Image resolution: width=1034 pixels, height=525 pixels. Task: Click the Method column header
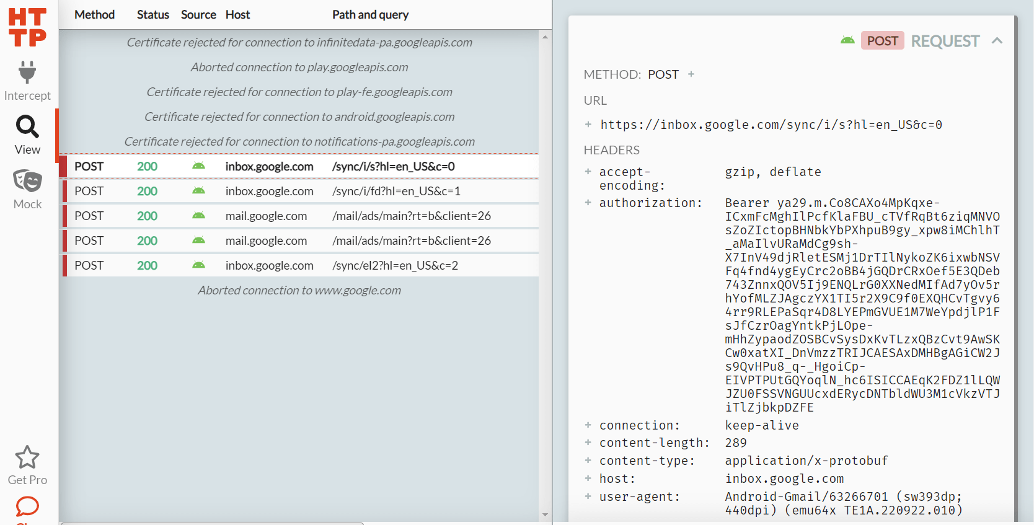click(94, 15)
